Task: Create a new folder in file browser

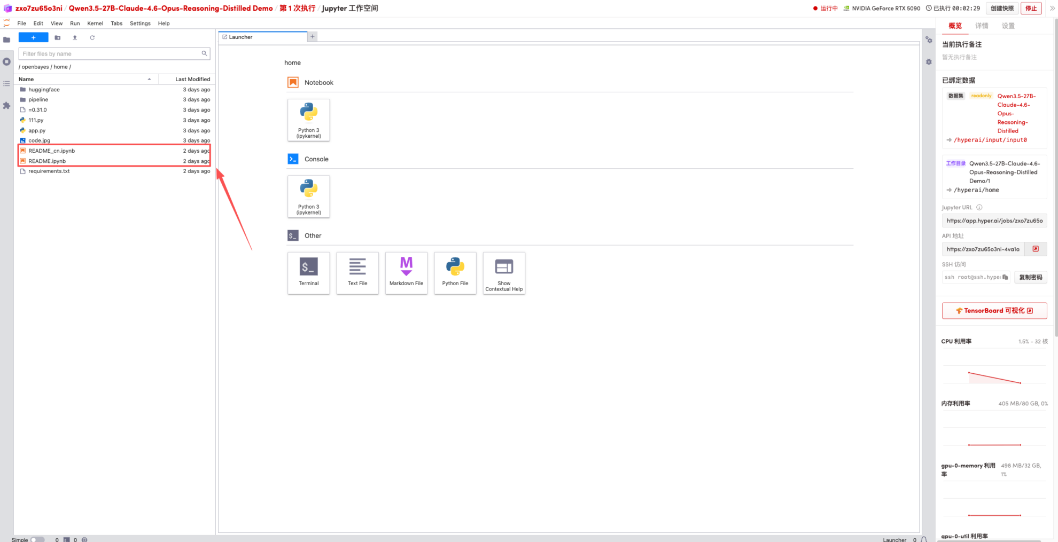Action: (58, 37)
